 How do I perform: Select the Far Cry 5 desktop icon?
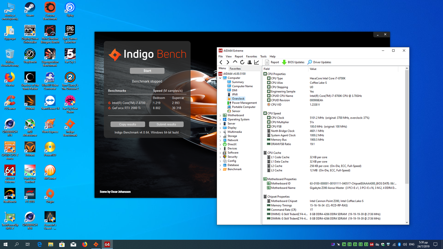tap(70, 56)
